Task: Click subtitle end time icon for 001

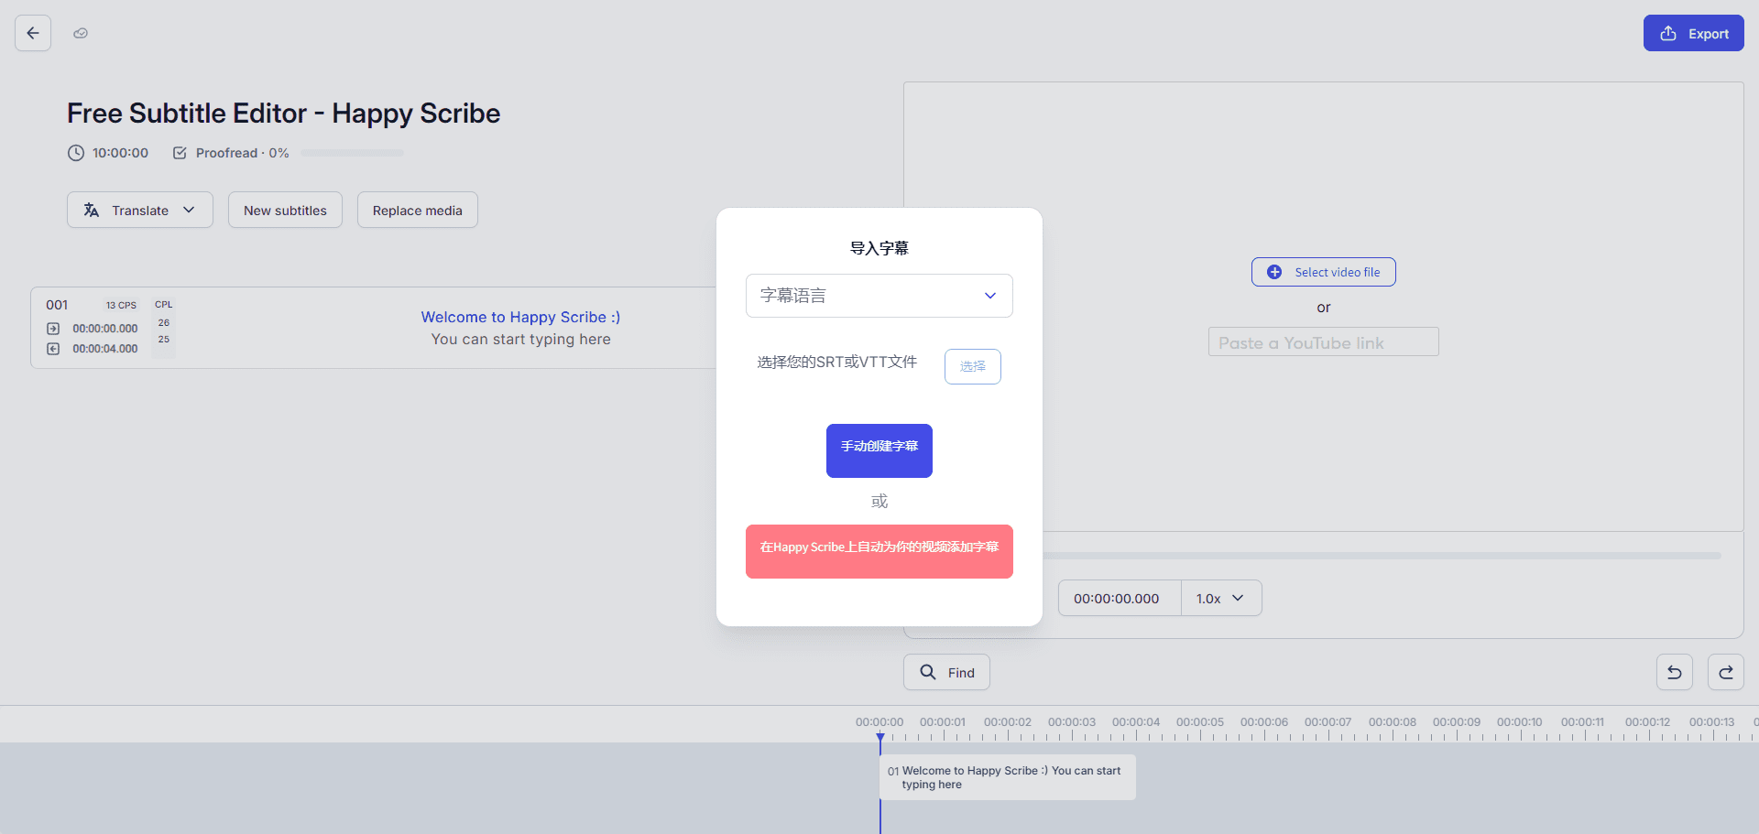Action: (53, 349)
